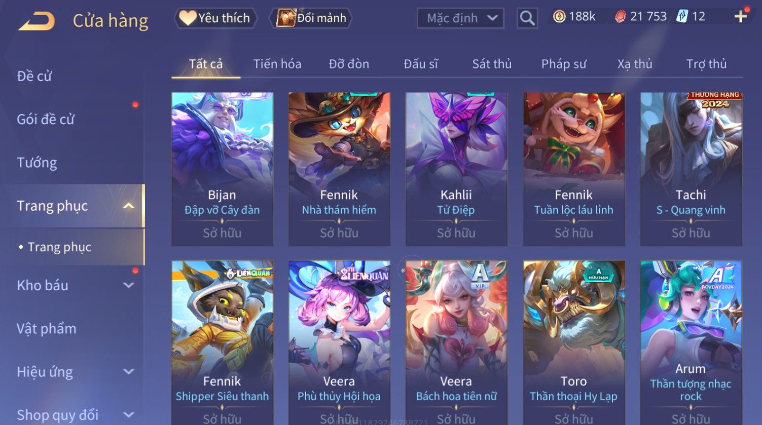Image resolution: width=762 pixels, height=425 pixels.
Task: Tap the plus icon to add currency
Action: tap(741, 16)
